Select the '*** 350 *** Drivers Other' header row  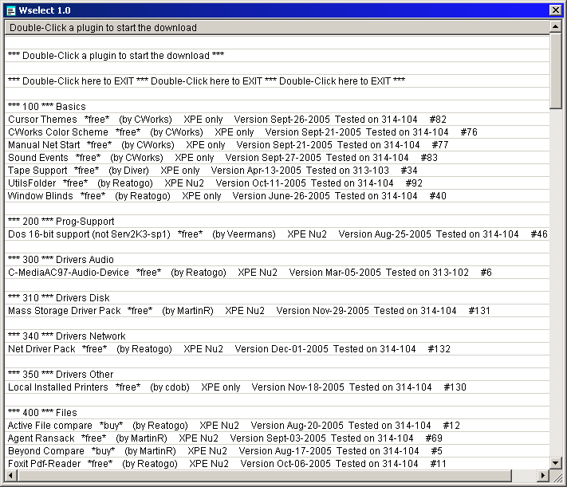coord(277,375)
